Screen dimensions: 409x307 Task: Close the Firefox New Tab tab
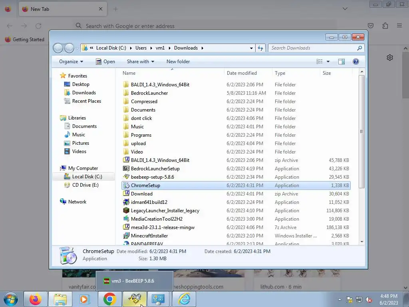[101, 9]
